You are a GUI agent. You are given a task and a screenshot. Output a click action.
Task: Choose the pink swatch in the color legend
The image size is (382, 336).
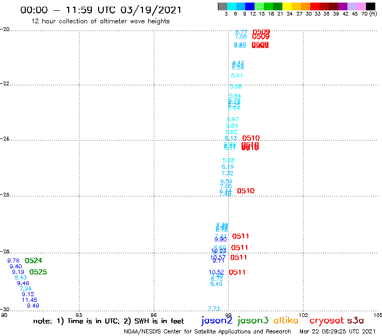361,6
